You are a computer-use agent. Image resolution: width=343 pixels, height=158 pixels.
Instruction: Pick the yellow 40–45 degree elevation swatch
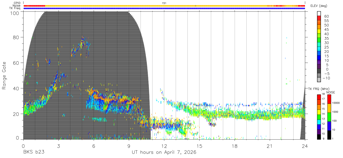pos(319,31)
